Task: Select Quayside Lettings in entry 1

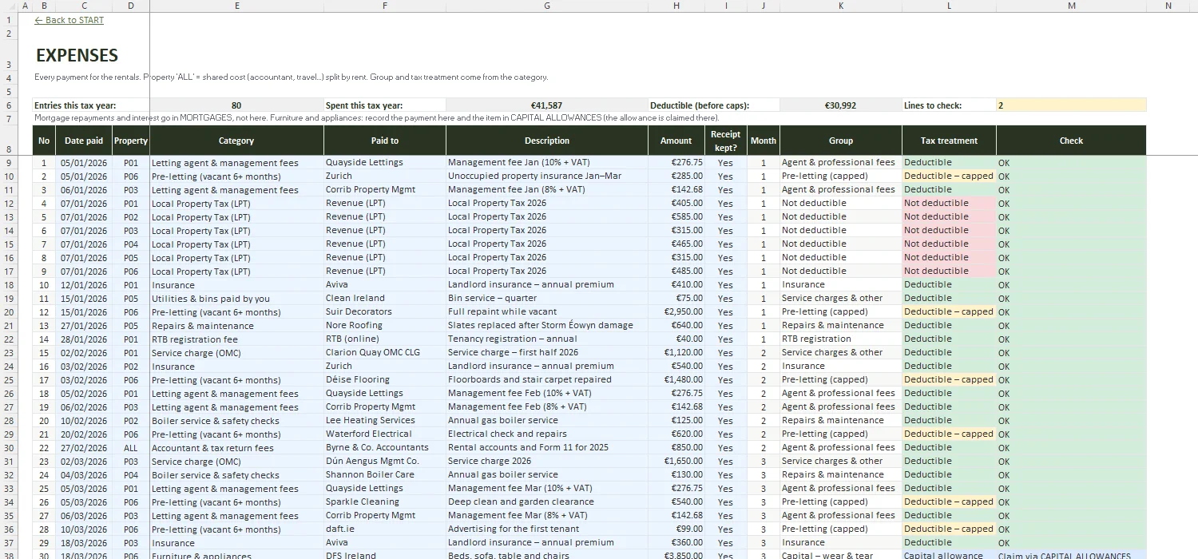Action: (x=385, y=162)
